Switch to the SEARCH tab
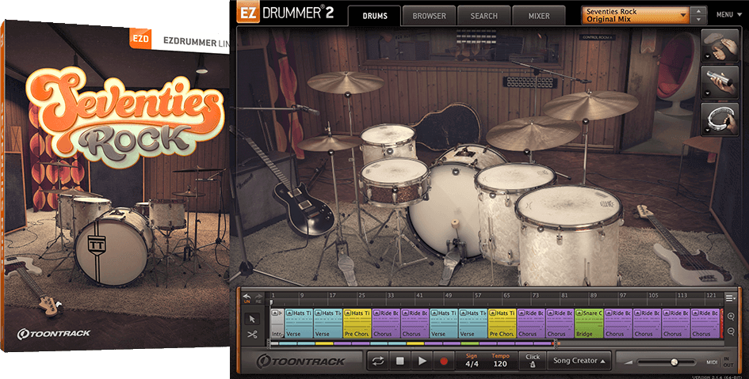 (x=484, y=16)
